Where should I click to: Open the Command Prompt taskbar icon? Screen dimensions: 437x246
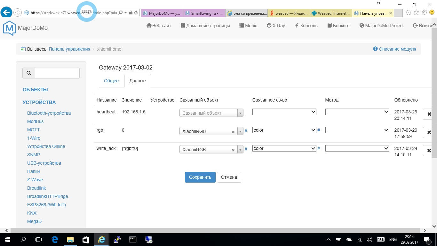(133, 239)
